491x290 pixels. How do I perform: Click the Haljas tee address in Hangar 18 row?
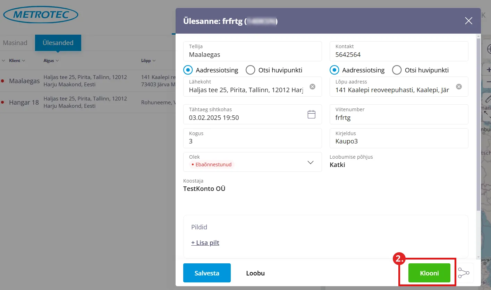coord(85,102)
